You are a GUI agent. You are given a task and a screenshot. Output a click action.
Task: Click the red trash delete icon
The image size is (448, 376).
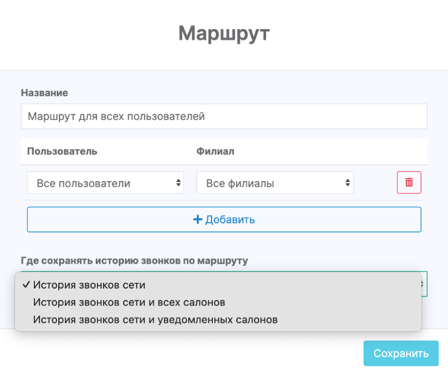click(409, 182)
